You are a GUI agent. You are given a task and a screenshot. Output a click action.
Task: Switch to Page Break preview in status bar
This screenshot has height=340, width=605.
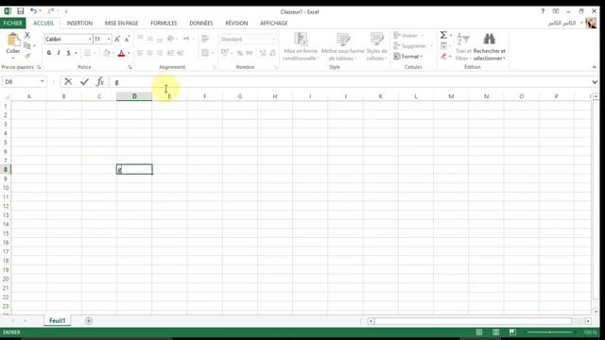click(x=512, y=332)
